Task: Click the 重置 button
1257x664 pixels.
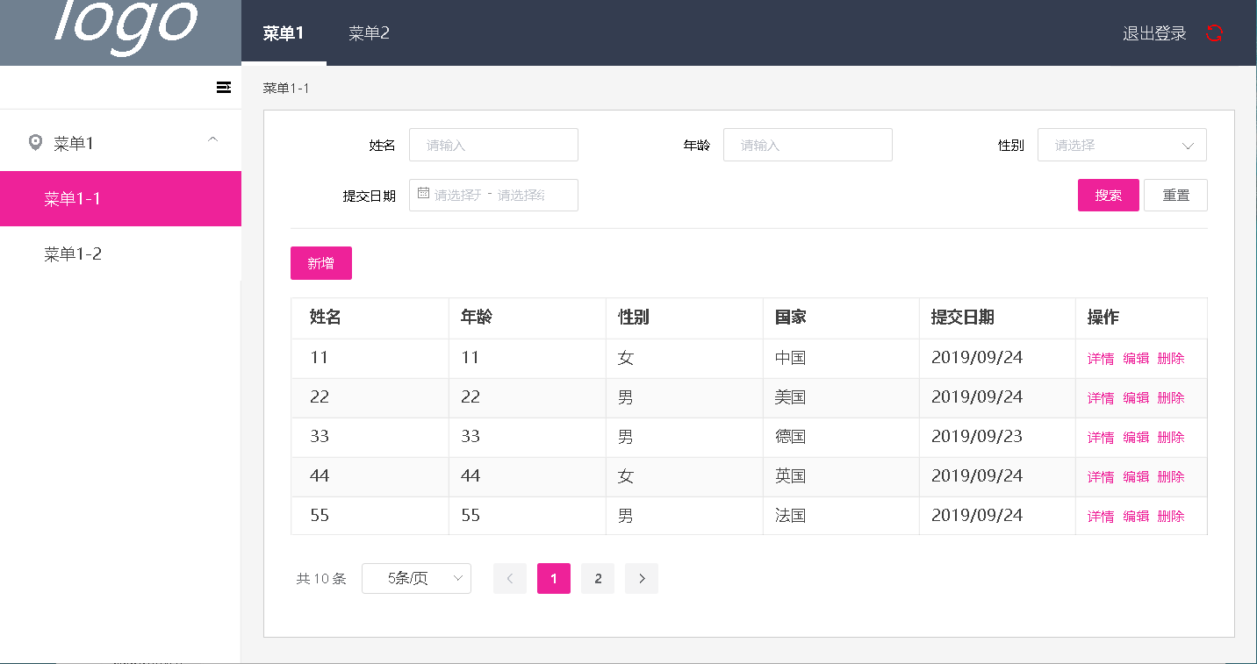Action: point(1175,195)
